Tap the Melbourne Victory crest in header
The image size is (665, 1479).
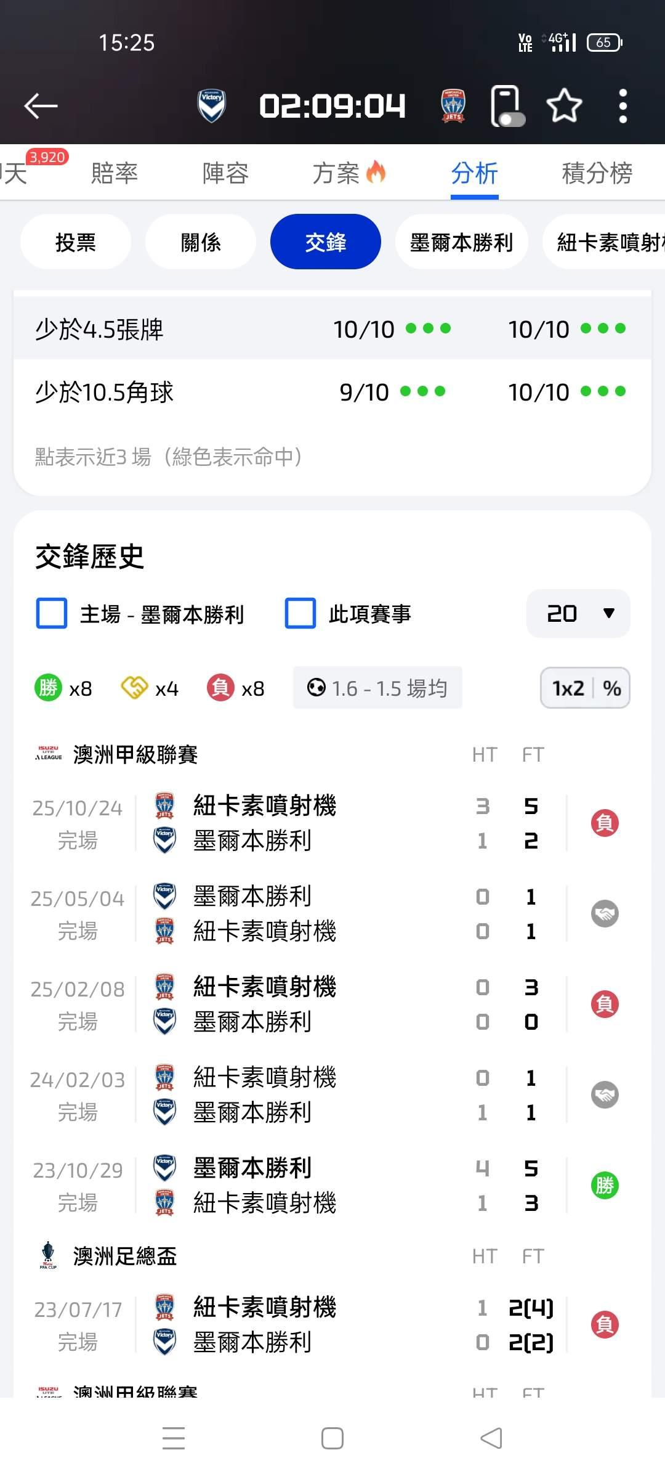[x=211, y=106]
